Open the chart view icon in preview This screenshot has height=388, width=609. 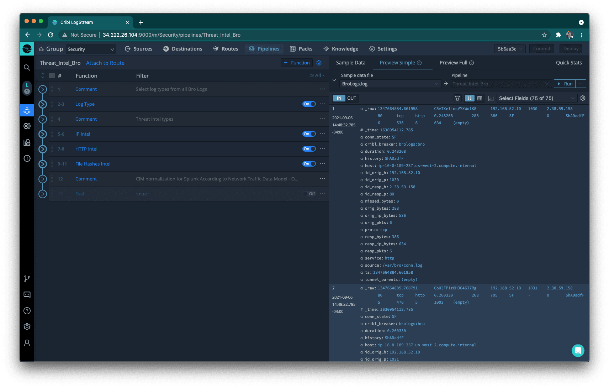491,99
